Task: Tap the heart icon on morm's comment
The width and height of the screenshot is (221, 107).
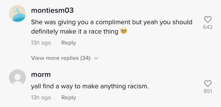Action: pyautogui.click(x=208, y=84)
